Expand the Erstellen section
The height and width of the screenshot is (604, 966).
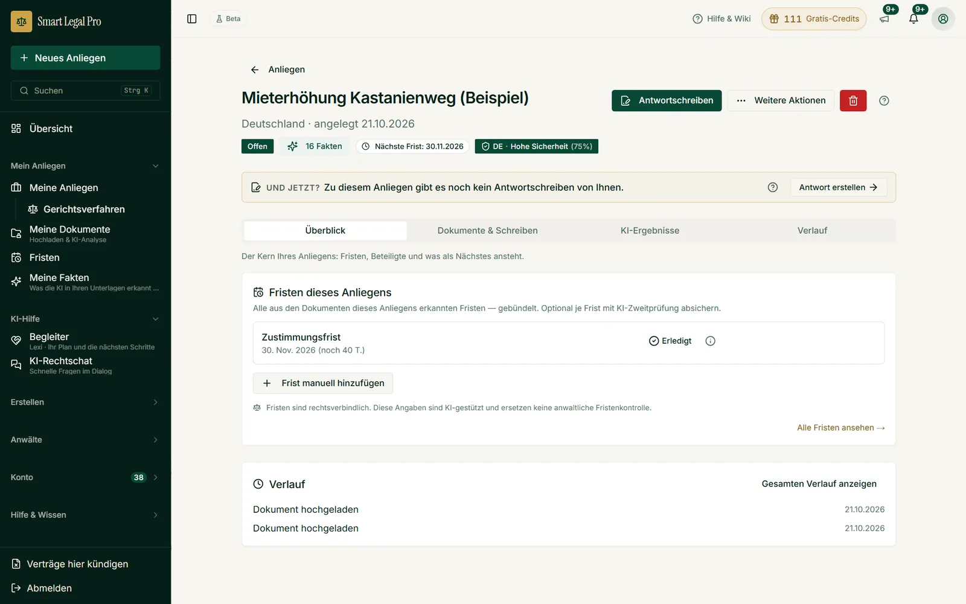coord(85,402)
